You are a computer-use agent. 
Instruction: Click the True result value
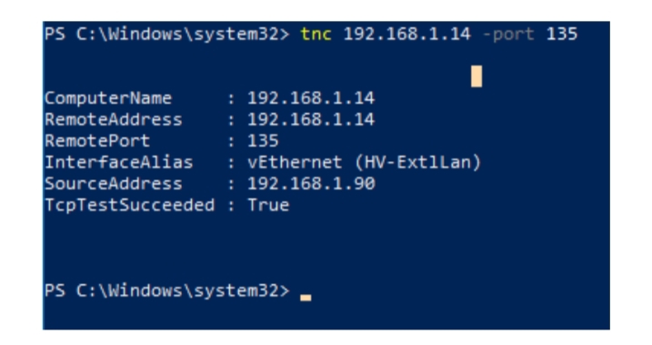click(x=268, y=205)
